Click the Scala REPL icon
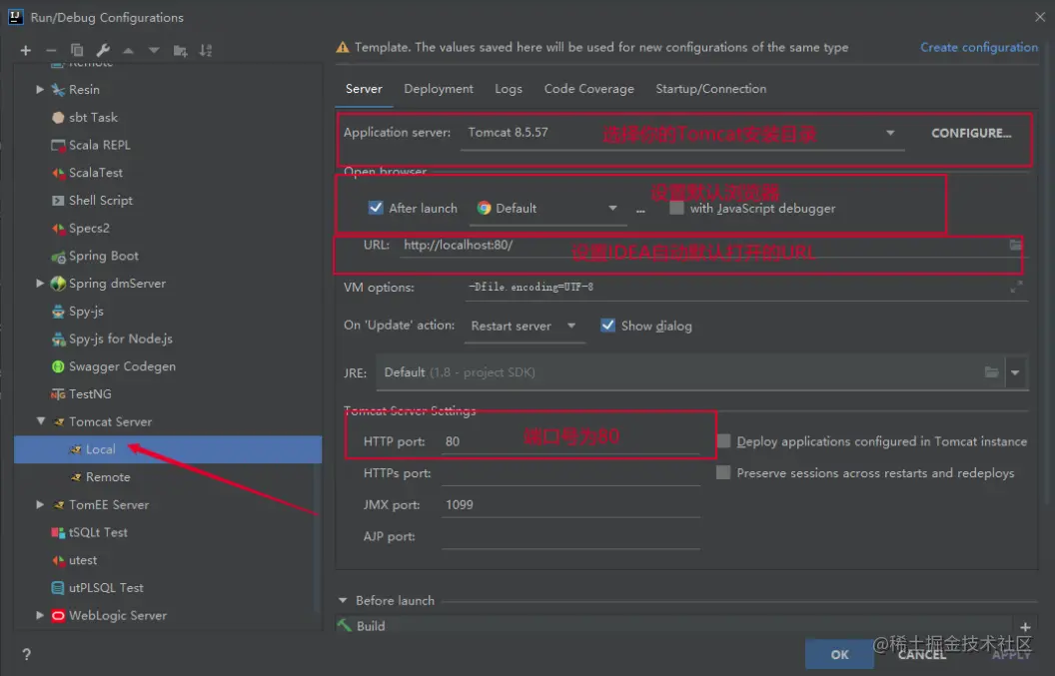Image resolution: width=1055 pixels, height=676 pixels. 59,145
